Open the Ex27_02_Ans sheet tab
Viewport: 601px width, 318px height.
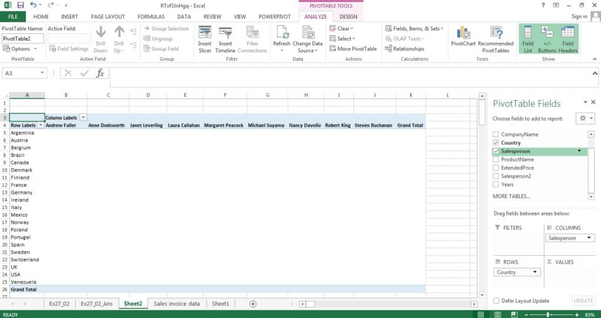click(x=97, y=304)
